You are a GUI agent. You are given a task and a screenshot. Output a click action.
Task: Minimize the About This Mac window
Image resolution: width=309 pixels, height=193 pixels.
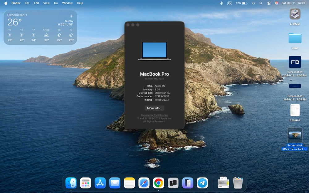[133, 25]
